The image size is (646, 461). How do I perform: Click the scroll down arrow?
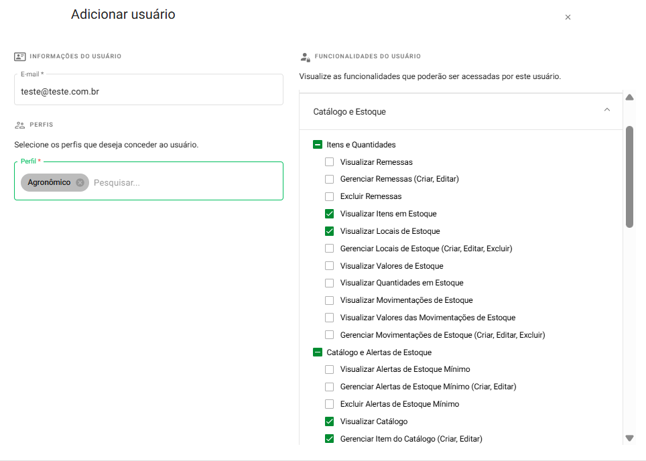(629, 438)
